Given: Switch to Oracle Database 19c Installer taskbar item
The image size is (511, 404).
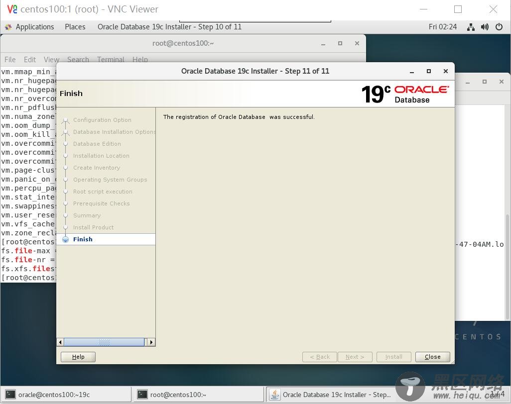Looking at the screenshot, I should pos(331,395).
